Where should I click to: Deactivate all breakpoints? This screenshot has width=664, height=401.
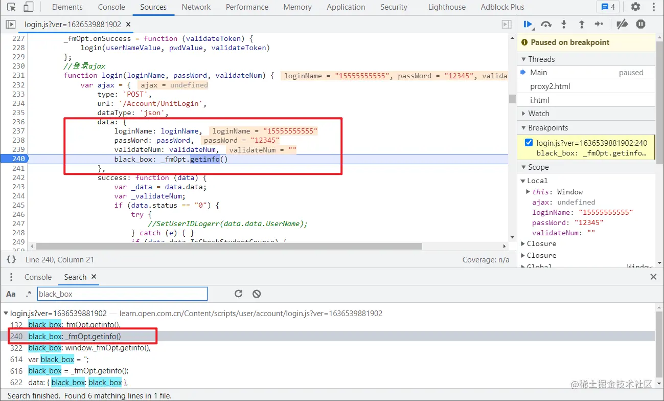(x=622, y=24)
